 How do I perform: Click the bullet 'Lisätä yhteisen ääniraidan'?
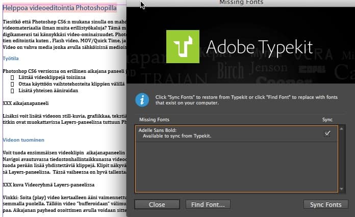(48, 91)
